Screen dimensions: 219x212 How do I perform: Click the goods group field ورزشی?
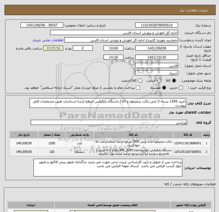click(109, 122)
